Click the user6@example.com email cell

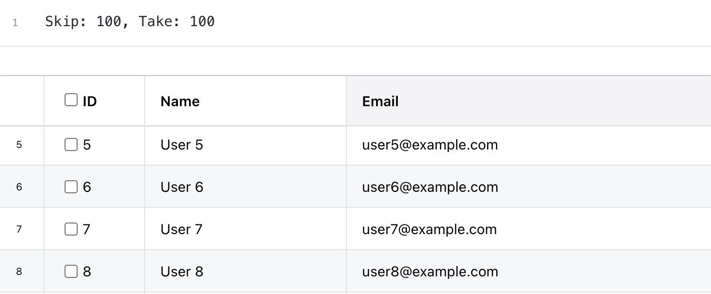[x=430, y=187]
